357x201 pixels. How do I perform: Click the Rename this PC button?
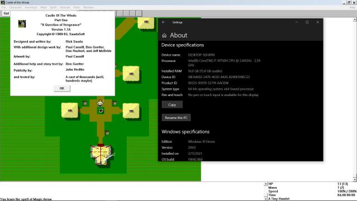176,118
